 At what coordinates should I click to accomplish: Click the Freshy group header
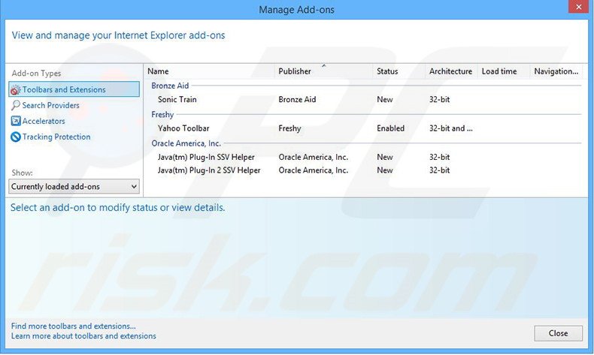click(x=162, y=115)
